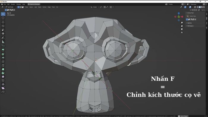Open the Global transform orientation dropdown
The height and width of the screenshot is (117, 208).
click(95, 7)
